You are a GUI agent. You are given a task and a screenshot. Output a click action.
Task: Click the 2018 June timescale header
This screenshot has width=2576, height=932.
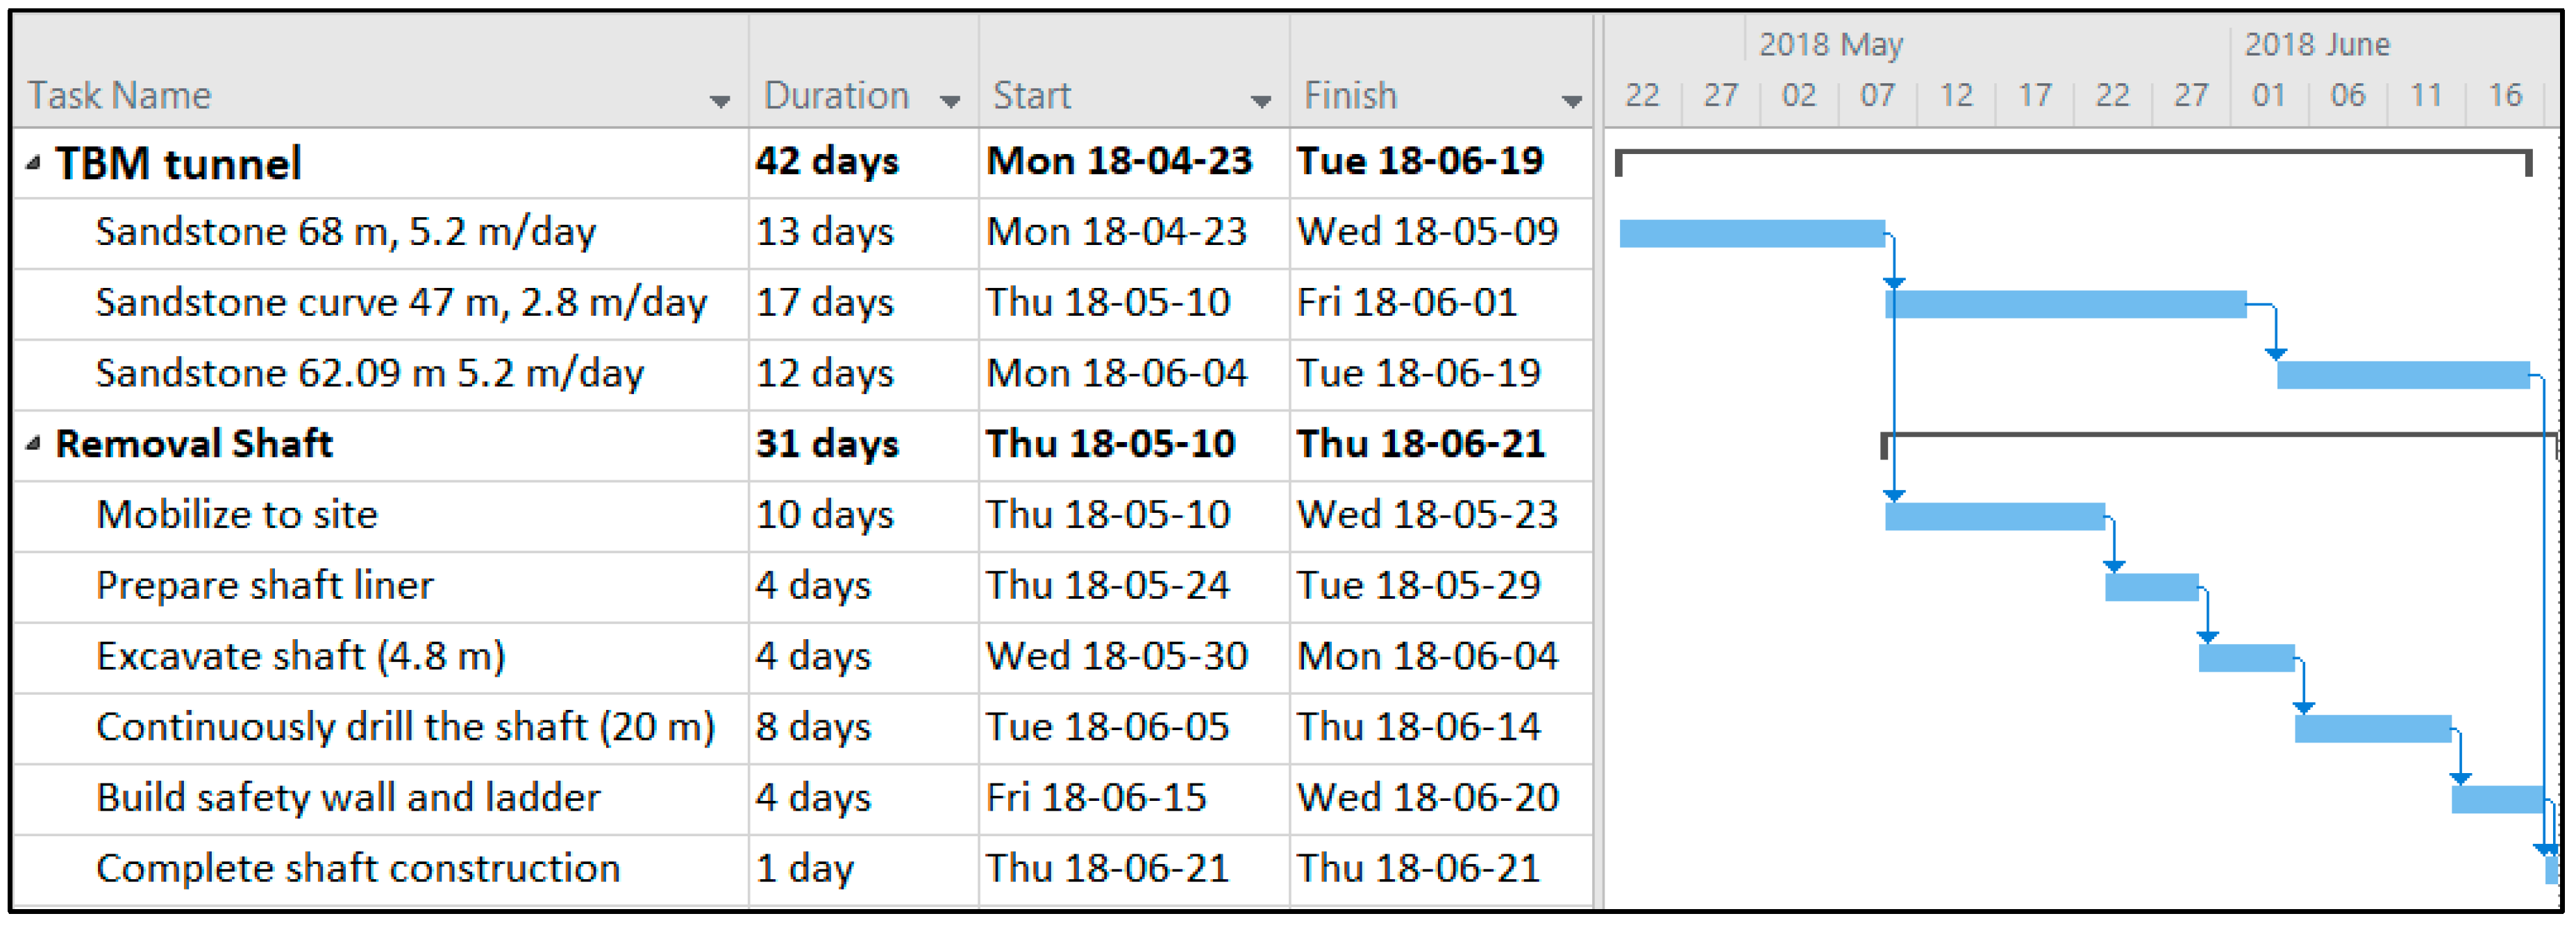2316,44
